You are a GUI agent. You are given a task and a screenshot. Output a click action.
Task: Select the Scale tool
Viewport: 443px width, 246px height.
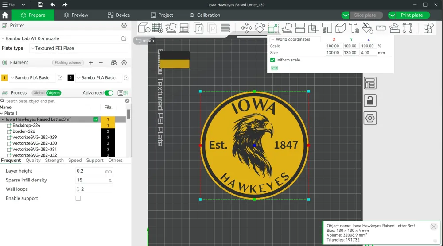tap(273, 28)
